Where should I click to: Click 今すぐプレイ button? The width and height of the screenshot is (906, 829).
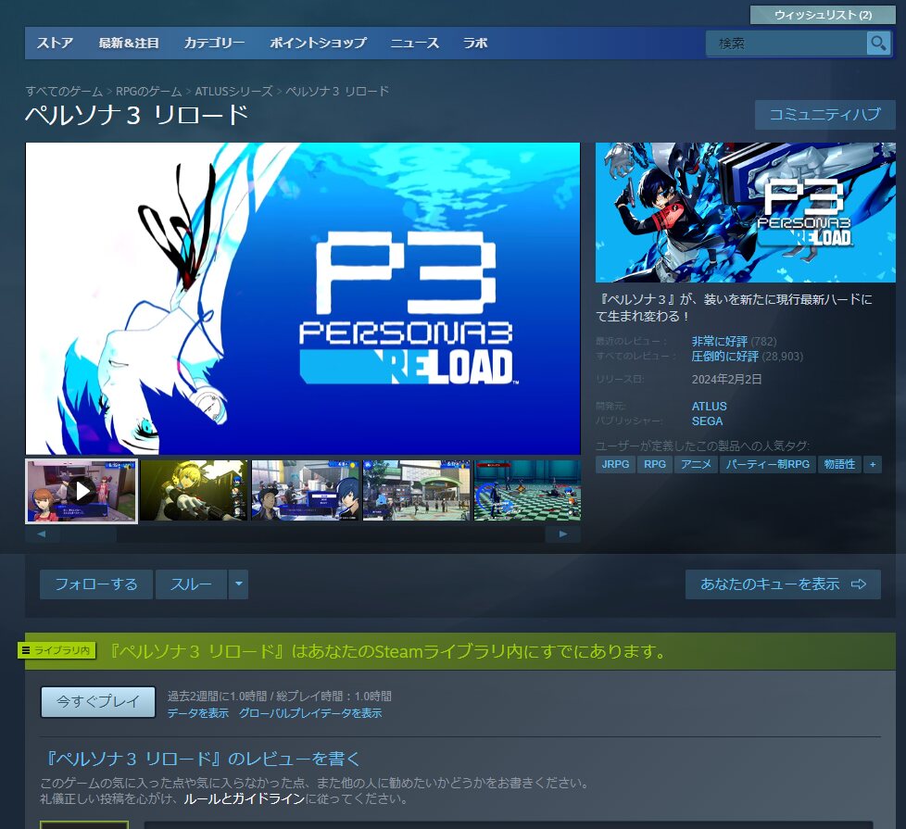coord(98,702)
